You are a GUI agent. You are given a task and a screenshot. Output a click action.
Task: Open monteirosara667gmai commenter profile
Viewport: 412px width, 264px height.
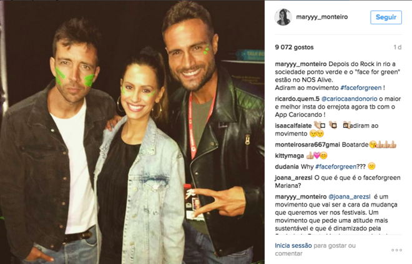tap(307, 144)
